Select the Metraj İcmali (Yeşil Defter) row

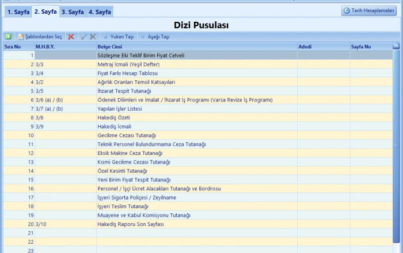pos(196,65)
